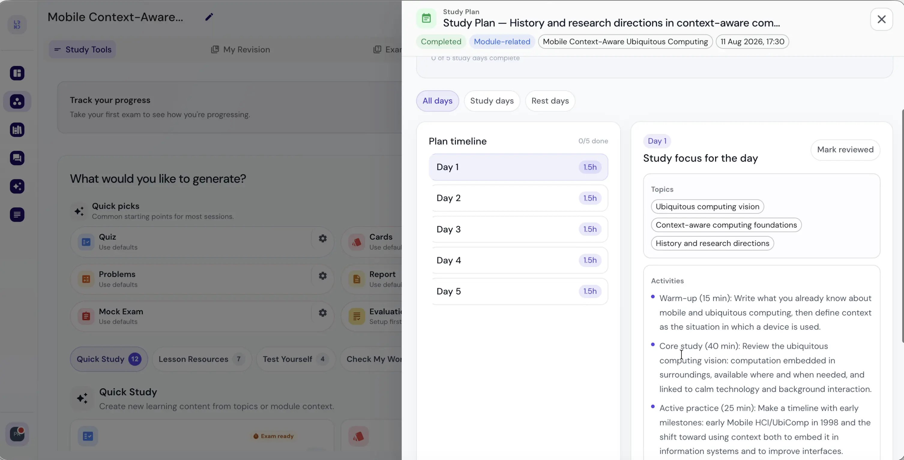Open Problems settings gear

(x=323, y=276)
